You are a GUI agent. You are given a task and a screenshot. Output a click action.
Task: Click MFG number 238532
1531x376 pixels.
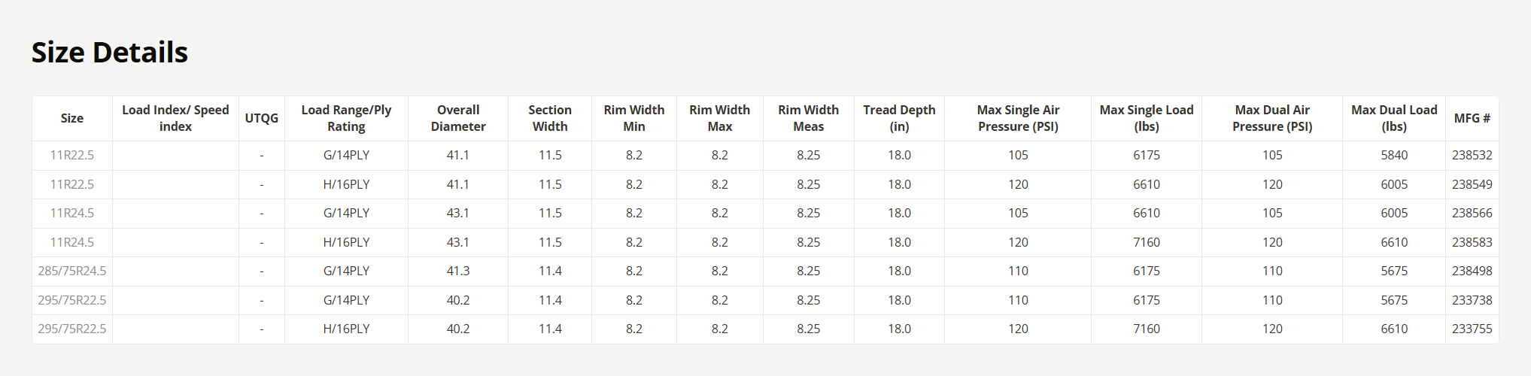coord(1472,155)
